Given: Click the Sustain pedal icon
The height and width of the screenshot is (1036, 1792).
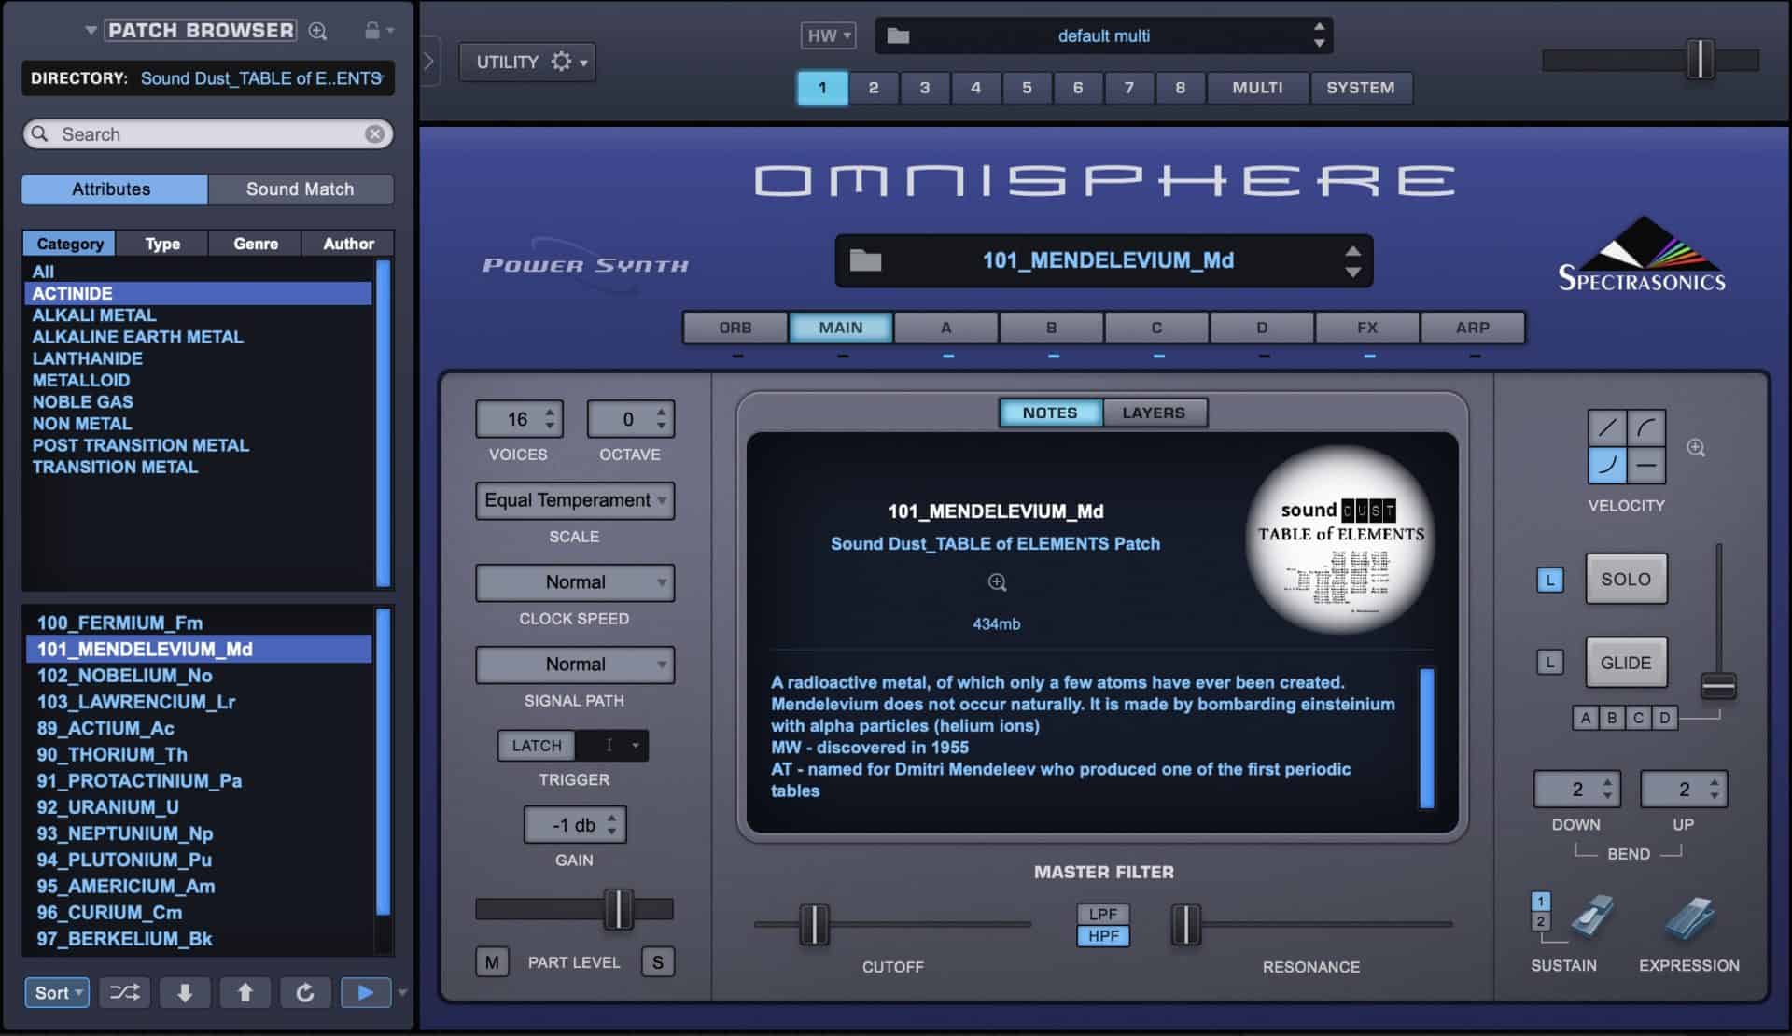Looking at the screenshot, I should click(1590, 917).
